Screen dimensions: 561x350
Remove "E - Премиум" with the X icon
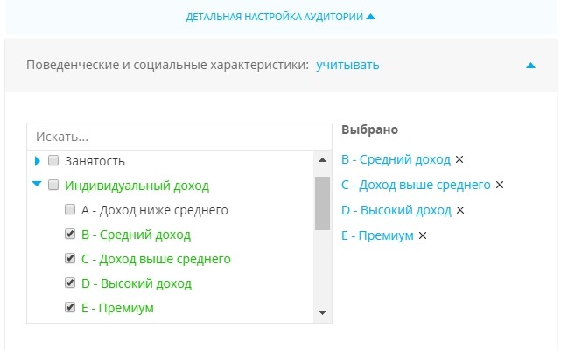(423, 235)
